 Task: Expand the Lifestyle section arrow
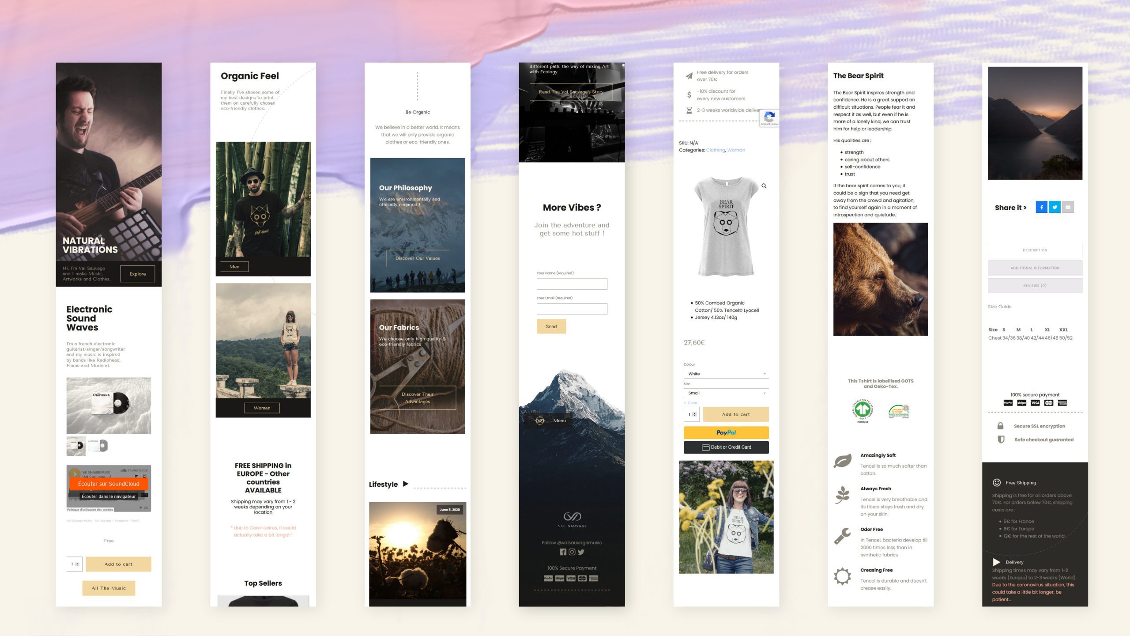(406, 484)
